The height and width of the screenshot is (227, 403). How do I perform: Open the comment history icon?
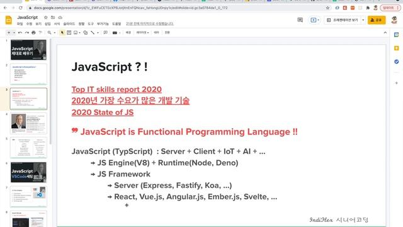click(x=300, y=20)
